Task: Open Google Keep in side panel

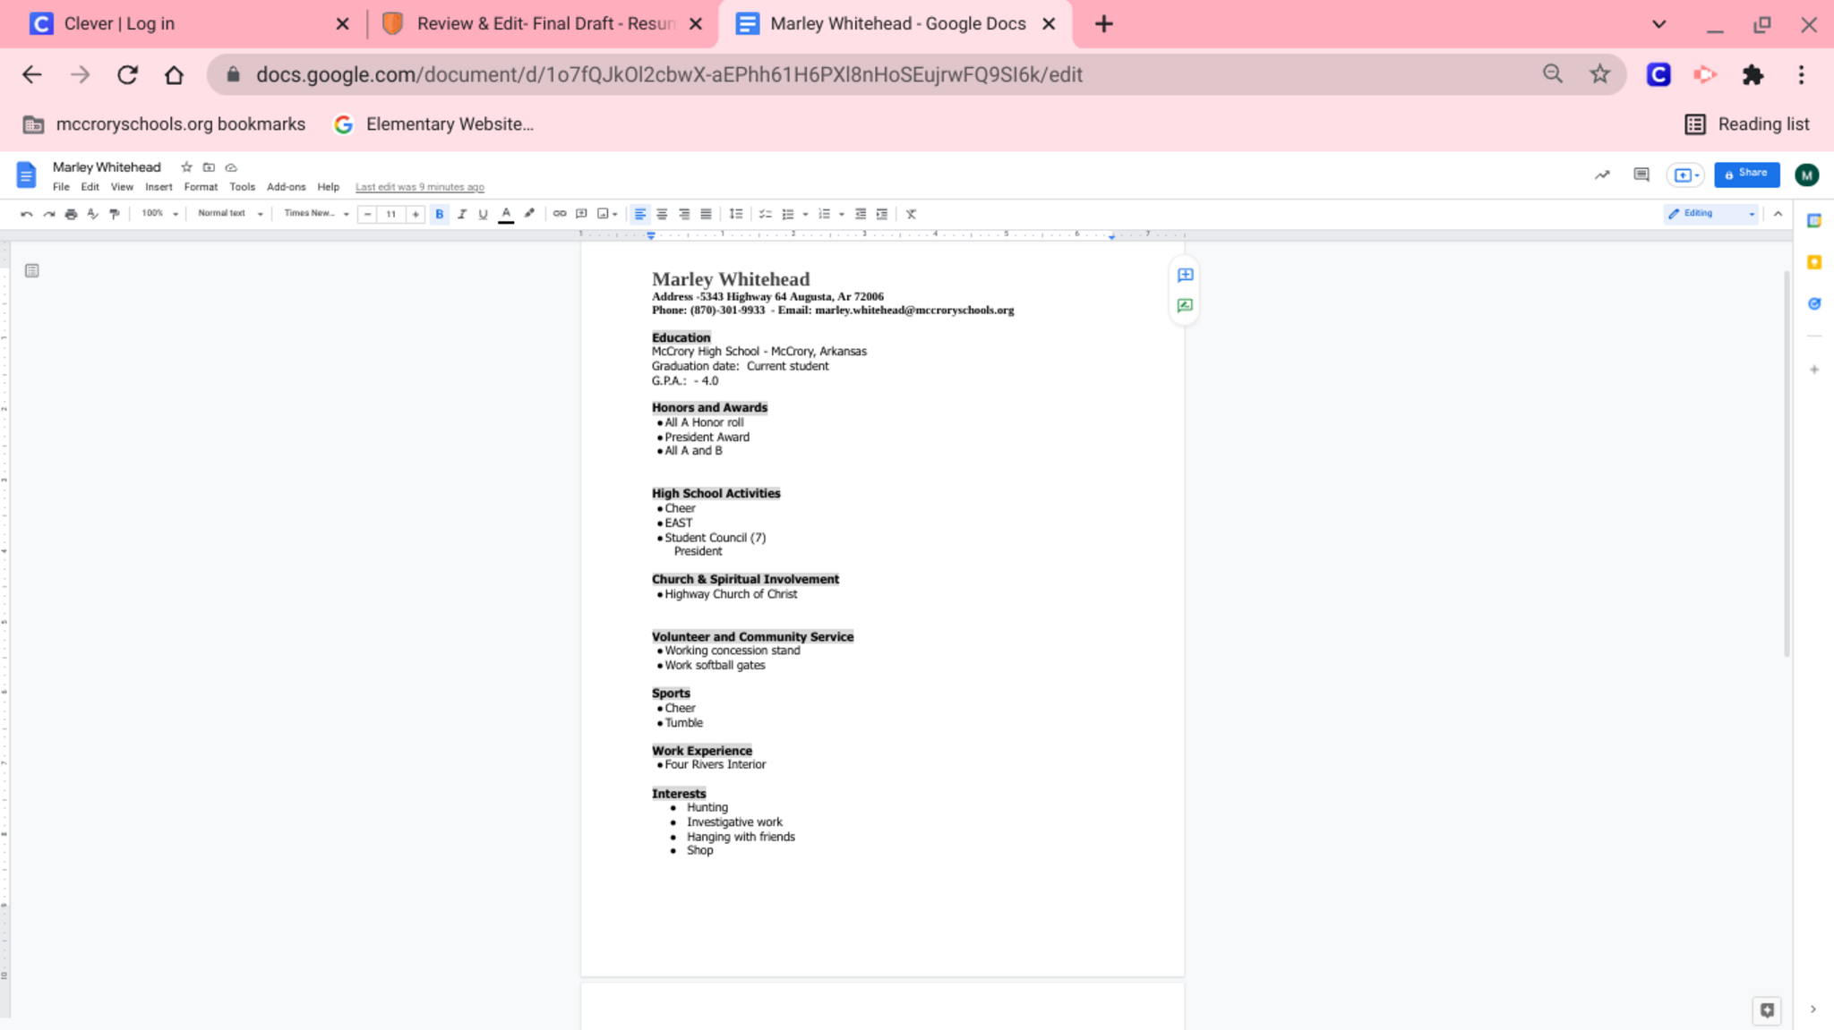Action: click(x=1814, y=262)
